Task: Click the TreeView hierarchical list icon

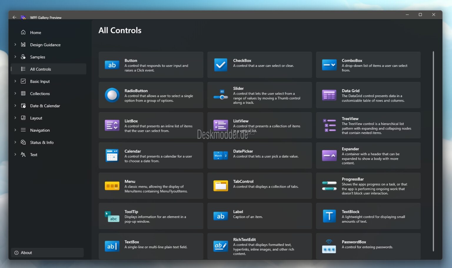Action: (x=329, y=125)
